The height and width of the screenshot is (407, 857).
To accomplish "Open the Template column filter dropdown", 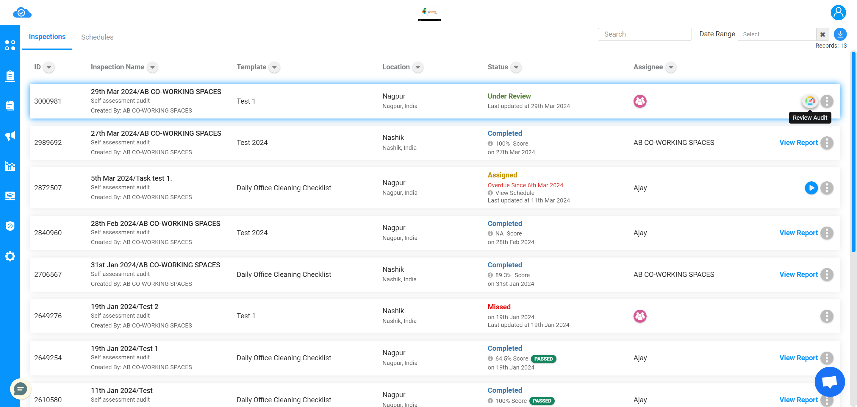I will click(x=274, y=67).
